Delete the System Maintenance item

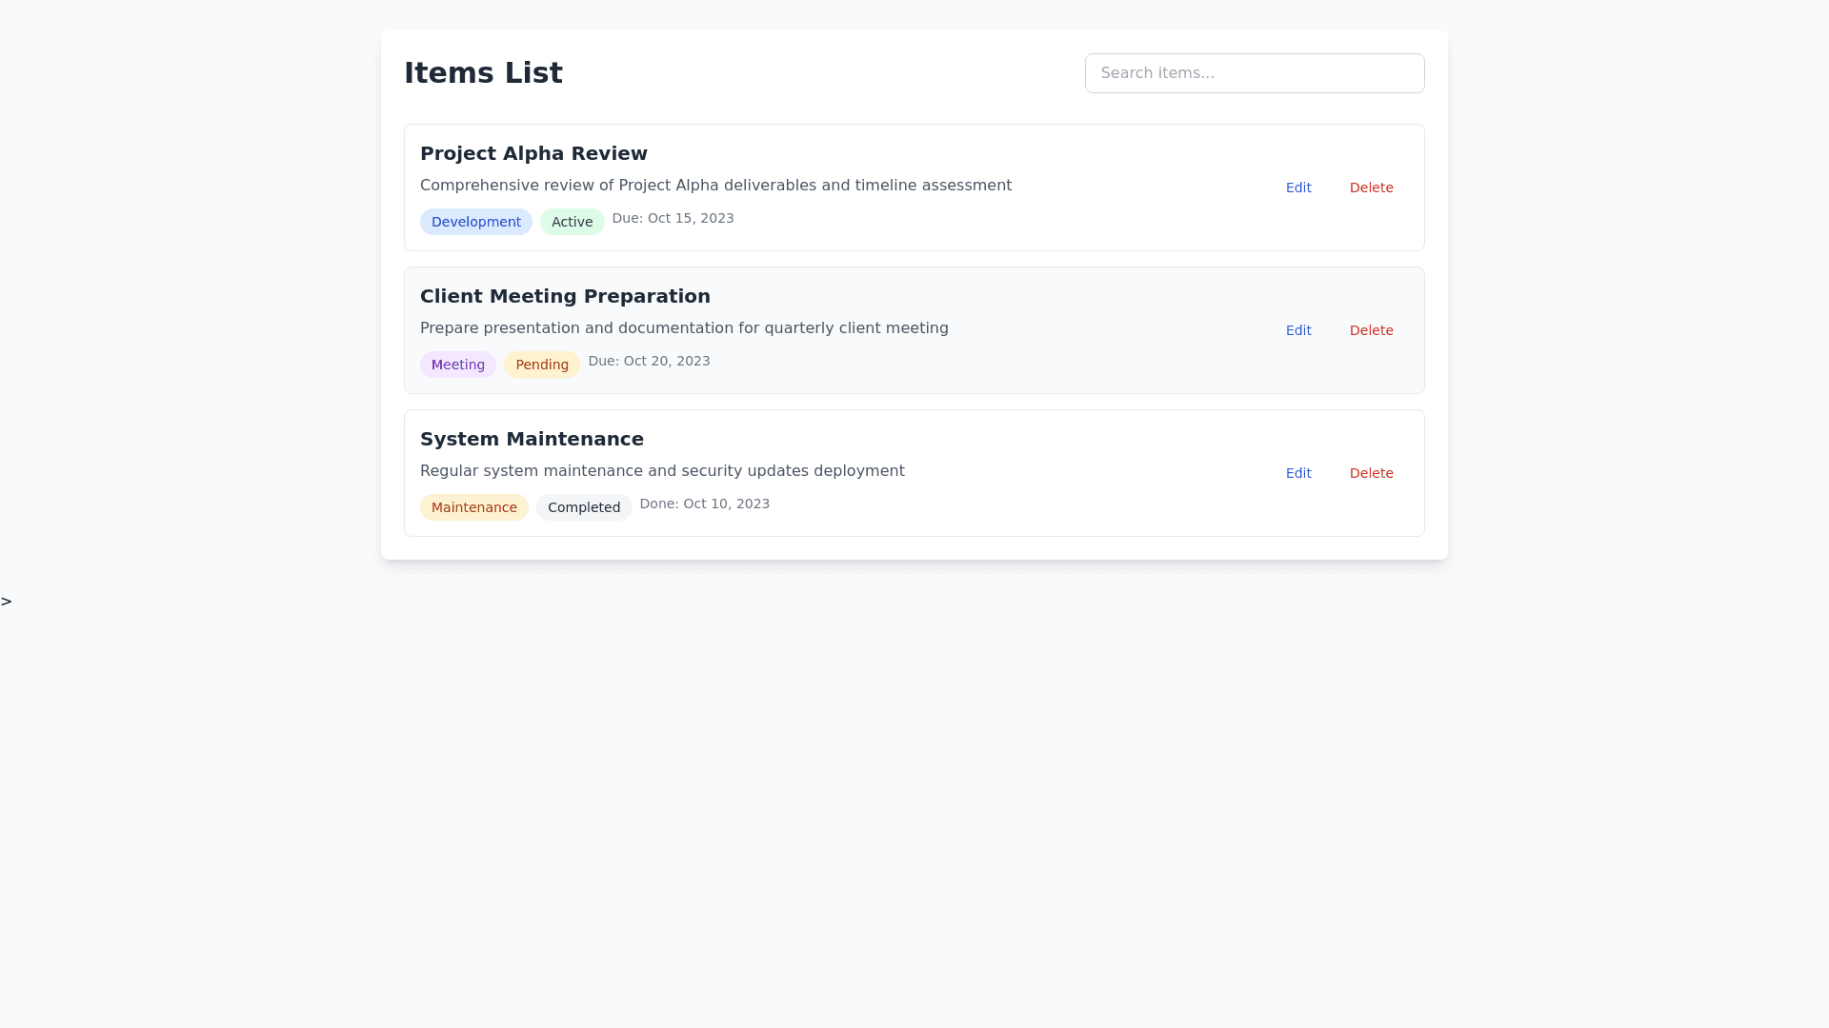pyautogui.click(x=1371, y=473)
